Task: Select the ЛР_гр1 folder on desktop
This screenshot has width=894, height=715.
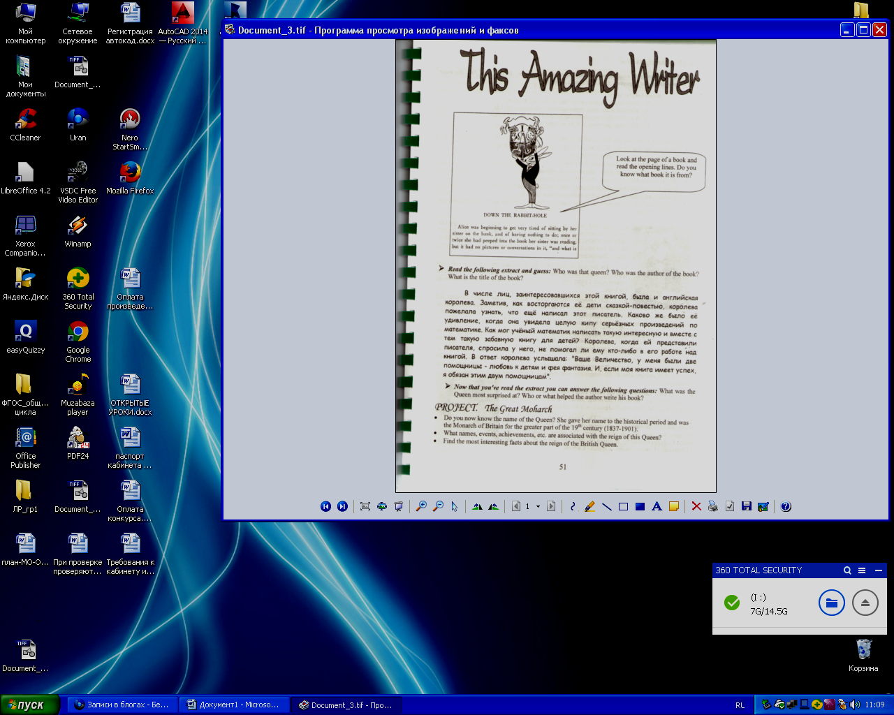Action: pyautogui.click(x=25, y=496)
